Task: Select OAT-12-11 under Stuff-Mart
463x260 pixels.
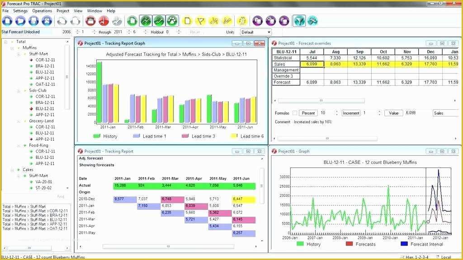Action: [45, 84]
